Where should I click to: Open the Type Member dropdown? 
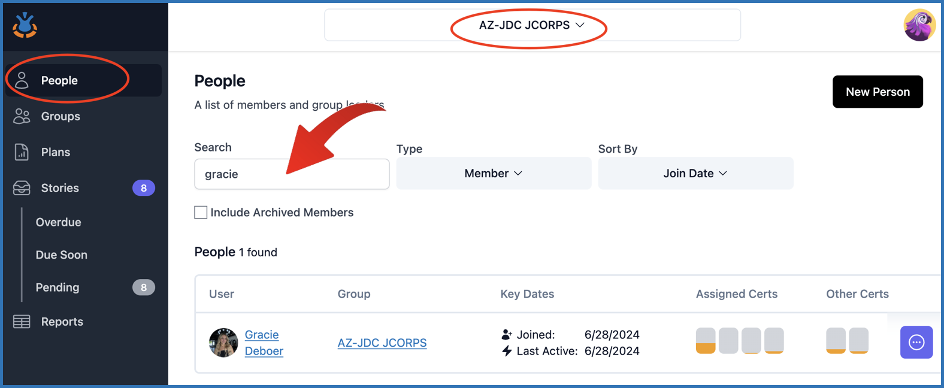494,174
